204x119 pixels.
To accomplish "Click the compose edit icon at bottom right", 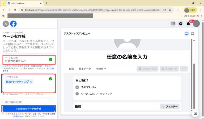I will [x=195, y=113].
